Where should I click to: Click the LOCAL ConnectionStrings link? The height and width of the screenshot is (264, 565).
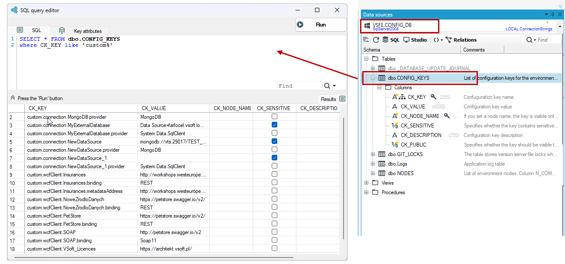coord(529,29)
